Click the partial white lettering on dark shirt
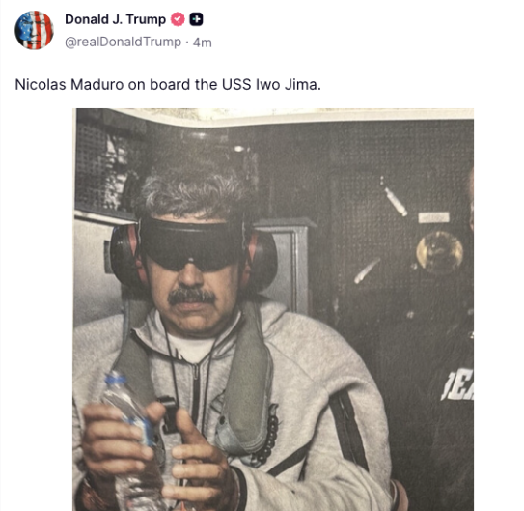Viewport: 524px width, 511px height. click(x=457, y=383)
